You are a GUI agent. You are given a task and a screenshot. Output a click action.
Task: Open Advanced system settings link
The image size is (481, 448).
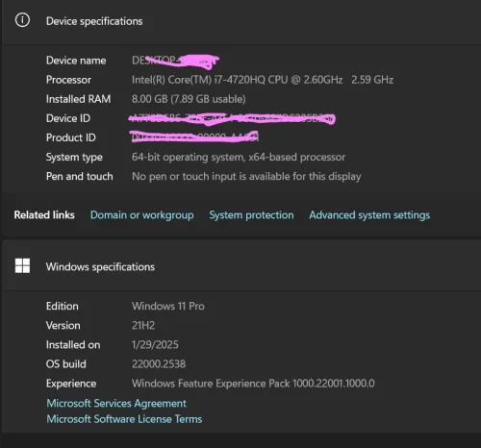pyautogui.click(x=369, y=215)
